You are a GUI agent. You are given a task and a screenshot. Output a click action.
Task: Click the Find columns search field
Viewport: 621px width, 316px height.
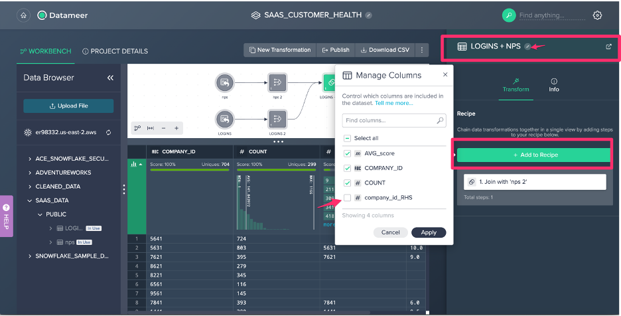pyautogui.click(x=389, y=121)
